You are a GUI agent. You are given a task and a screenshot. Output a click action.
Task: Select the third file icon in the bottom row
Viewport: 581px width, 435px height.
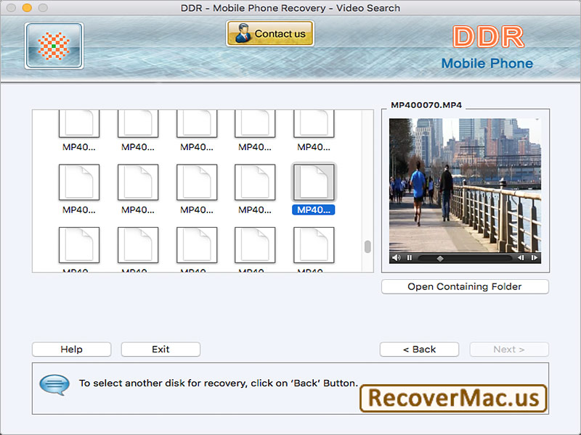197,245
